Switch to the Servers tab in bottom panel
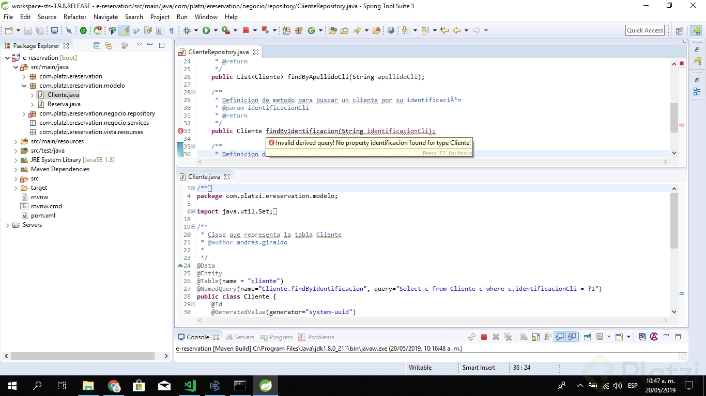Image resolution: width=706 pixels, height=396 pixels. pyautogui.click(x=240, y=337)
